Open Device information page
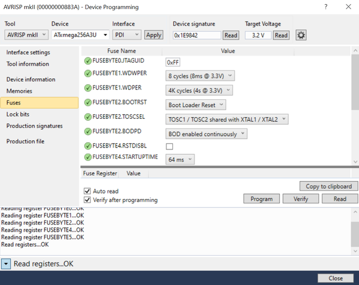359x285 pixels. point(31,79)
